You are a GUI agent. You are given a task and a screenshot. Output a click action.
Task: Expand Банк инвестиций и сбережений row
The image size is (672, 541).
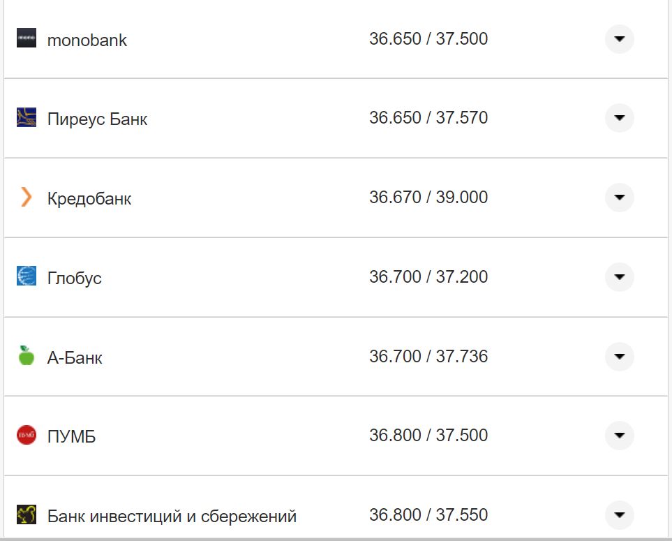619,515
